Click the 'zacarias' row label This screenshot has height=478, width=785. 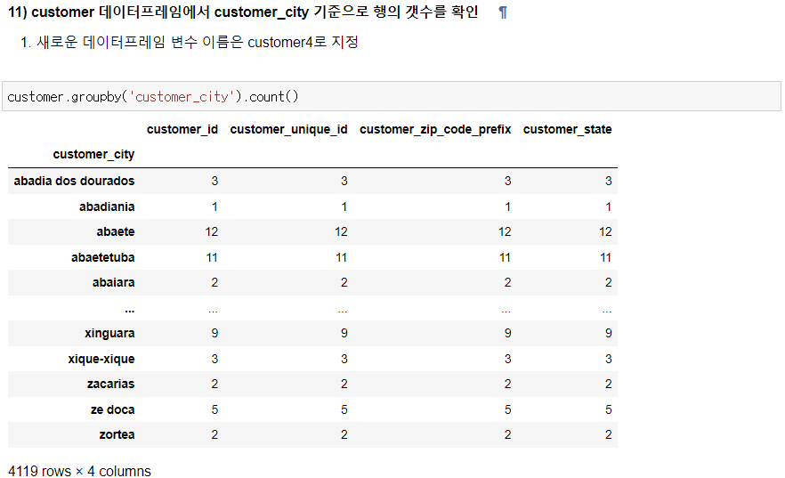[110, 384]
